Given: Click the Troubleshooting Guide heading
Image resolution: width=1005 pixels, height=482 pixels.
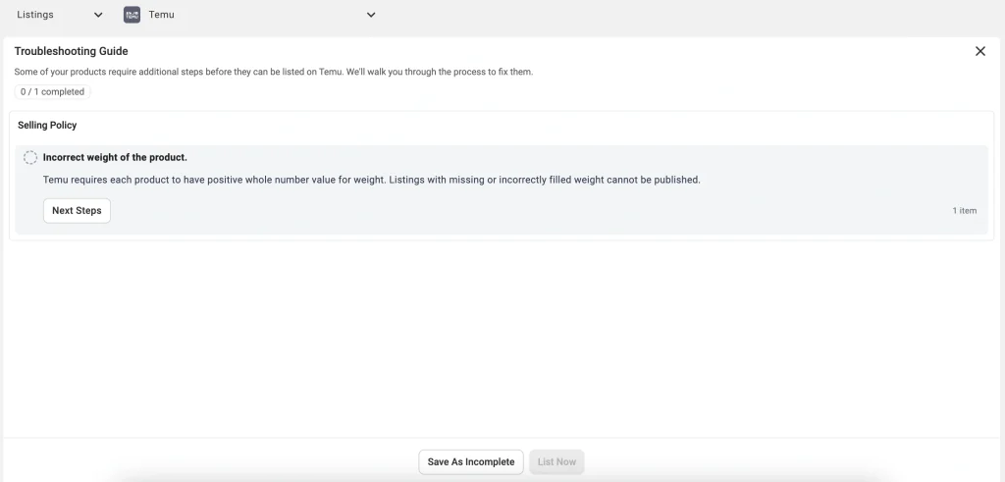Looking at the screenshot, I should 71,51.
